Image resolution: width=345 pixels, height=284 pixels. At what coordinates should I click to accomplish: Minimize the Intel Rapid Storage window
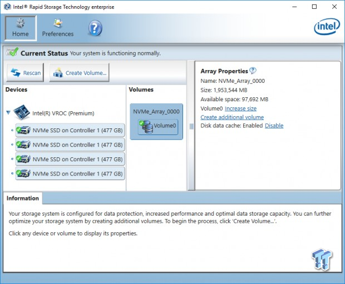(x=294, y=7)
